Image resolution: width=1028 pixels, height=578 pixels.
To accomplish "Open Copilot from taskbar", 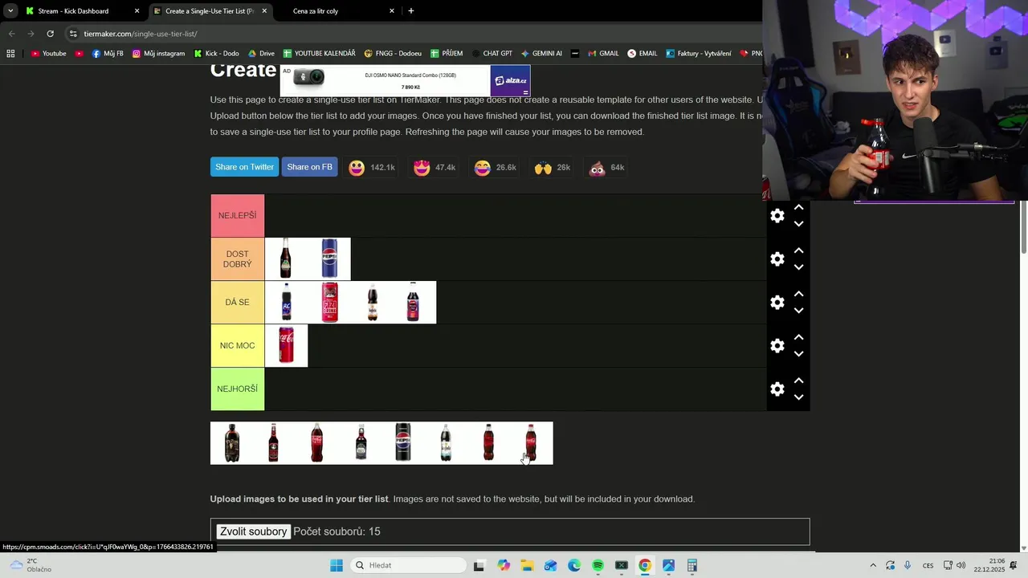I will [504, 565].
